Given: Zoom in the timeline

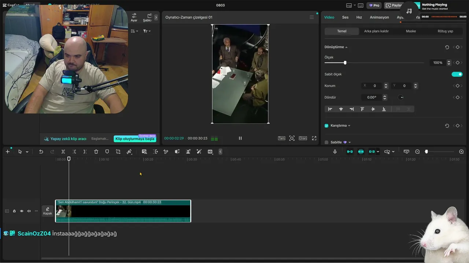Looking at the screenshot, I should [x=461, y=152].
